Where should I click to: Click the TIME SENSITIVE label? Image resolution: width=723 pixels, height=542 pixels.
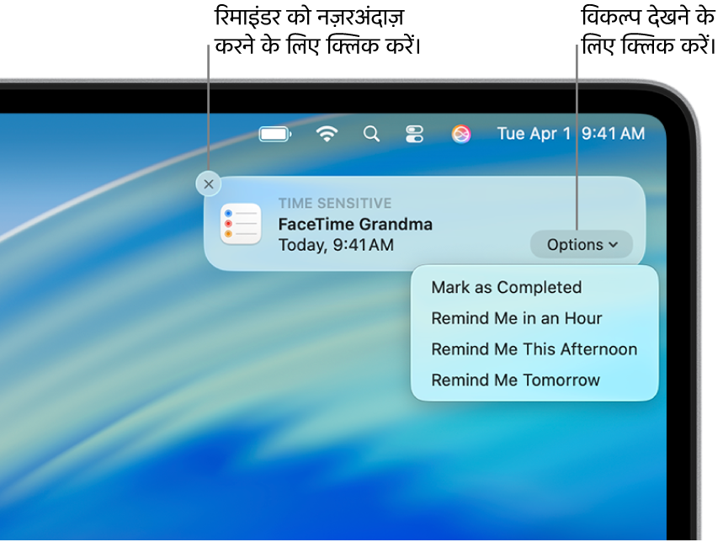tap(335, 204)
